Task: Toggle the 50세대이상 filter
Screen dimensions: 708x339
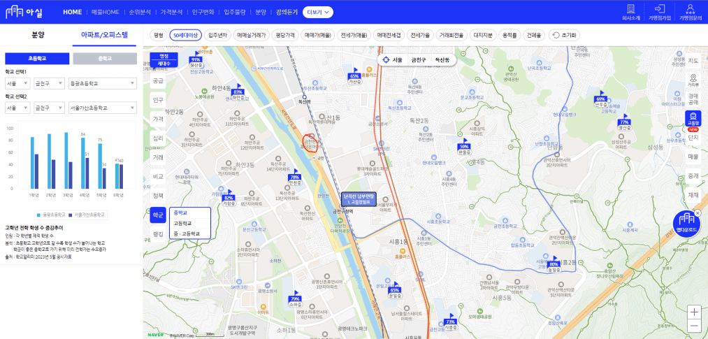Action: 185,34
